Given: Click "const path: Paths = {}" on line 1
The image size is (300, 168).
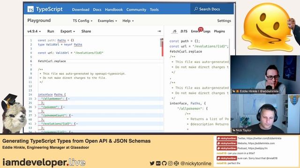Looking at the screenshot, I should [56, 41].
